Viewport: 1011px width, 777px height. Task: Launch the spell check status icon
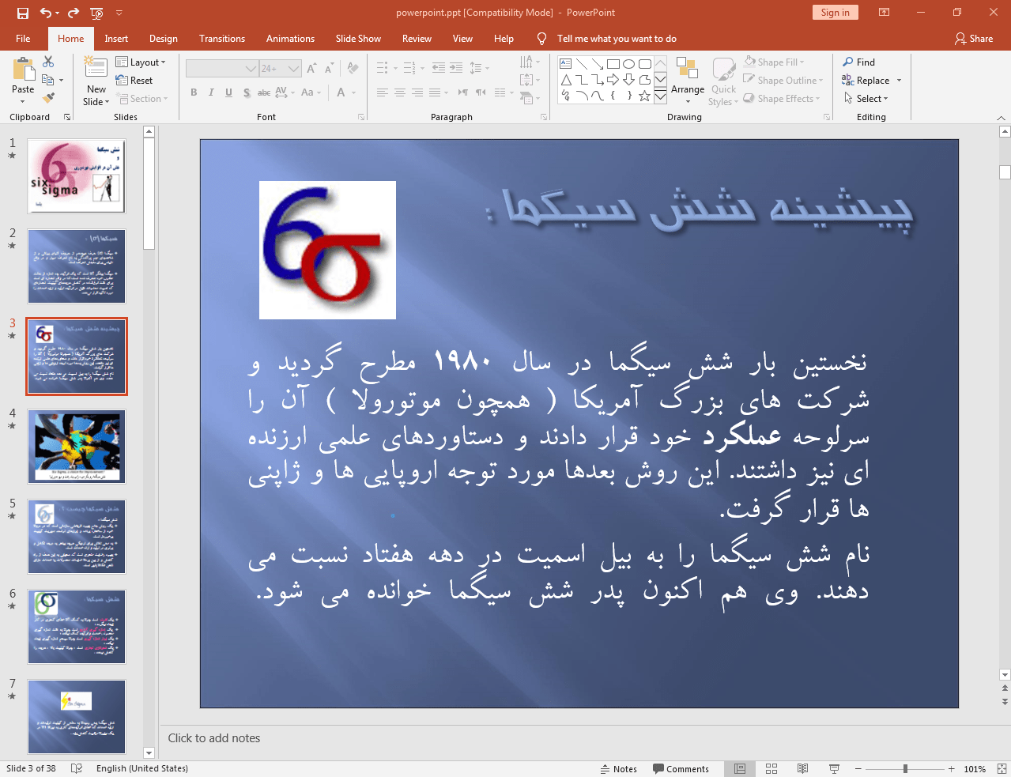pos(77,768)
